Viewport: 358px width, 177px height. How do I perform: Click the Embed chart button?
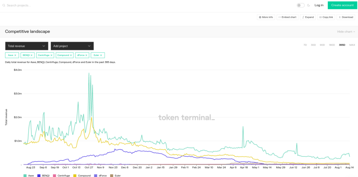[287, 17]
